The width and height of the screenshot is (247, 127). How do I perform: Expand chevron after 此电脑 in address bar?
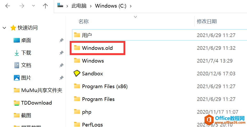91,6
